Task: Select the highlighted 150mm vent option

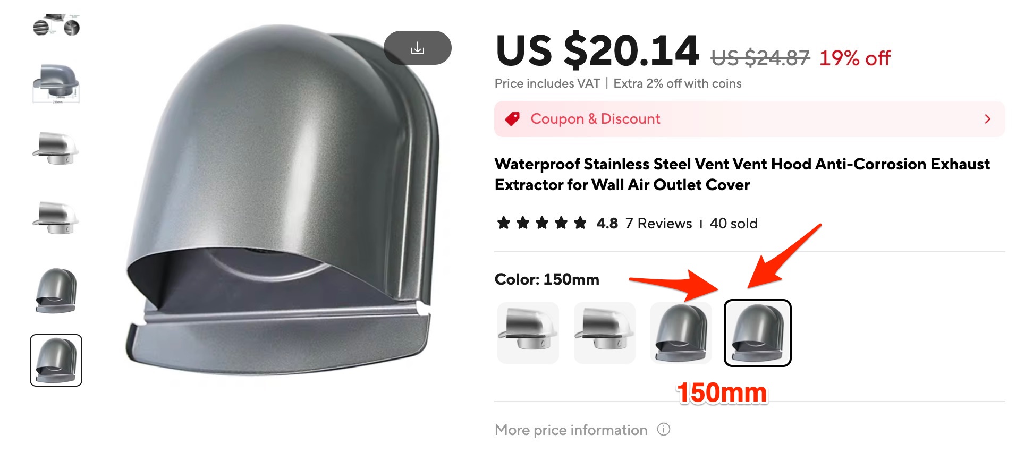Action: point(758,333)
